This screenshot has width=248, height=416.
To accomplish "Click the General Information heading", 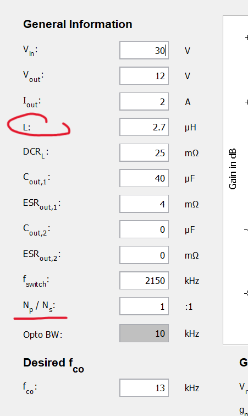I will pos(78,24).
